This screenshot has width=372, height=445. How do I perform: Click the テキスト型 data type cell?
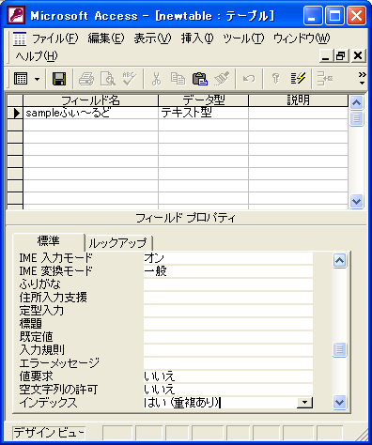pyautogui.click(x=203, y=113)
